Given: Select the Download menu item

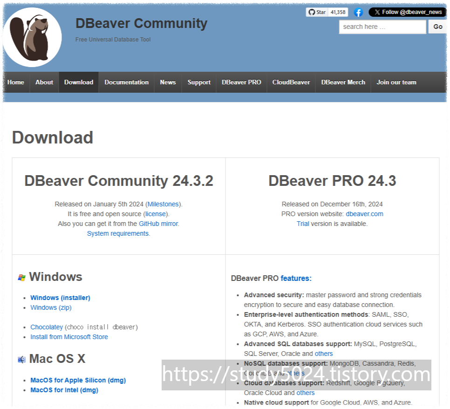Looking at the screenshot, I should (x=79, y=82).
